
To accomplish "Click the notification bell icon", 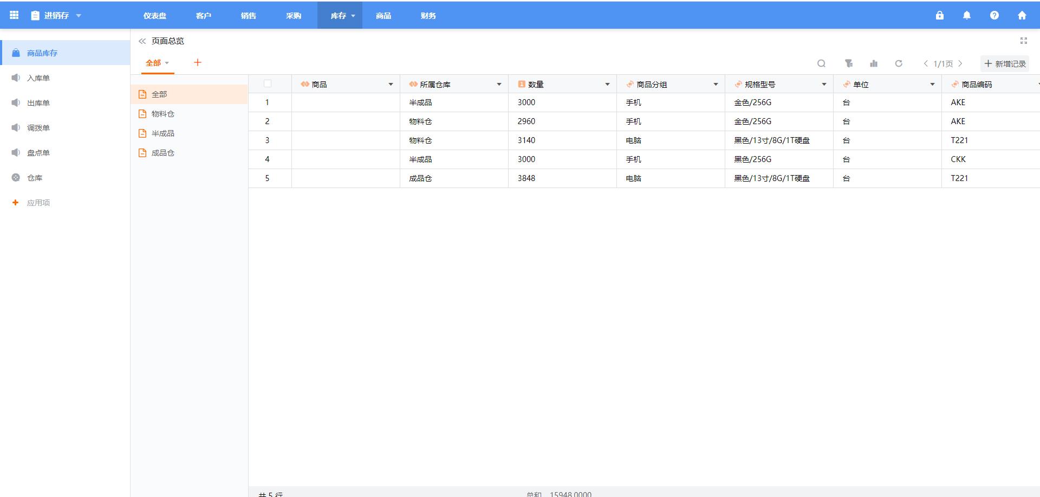I will pos(966,15).
